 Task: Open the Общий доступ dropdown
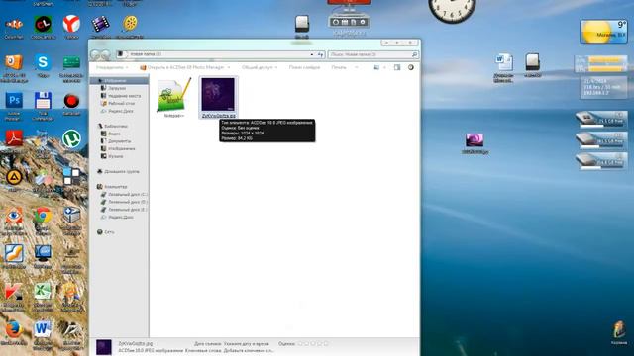[260, 67]
